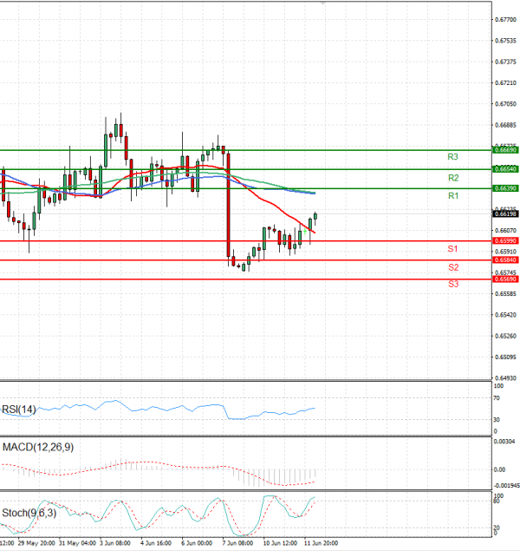Click the 0.66885 price axis value
The height and width of the screenshot is (551, 520).
pos(505,125)
